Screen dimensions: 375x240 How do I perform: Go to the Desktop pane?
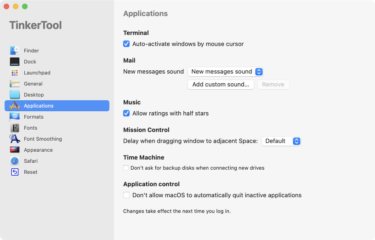(34, 95)
